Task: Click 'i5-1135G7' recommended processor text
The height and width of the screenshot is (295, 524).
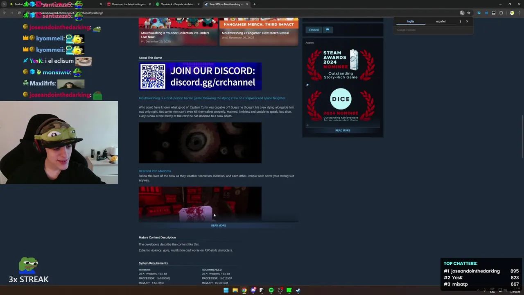Action: [226, 278]
